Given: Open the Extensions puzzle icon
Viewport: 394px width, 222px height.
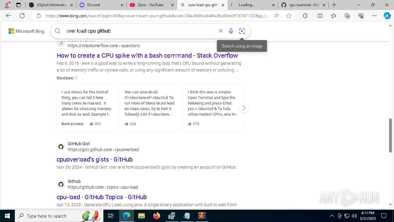Looking at the screenshot, I should tap(305, 16).
